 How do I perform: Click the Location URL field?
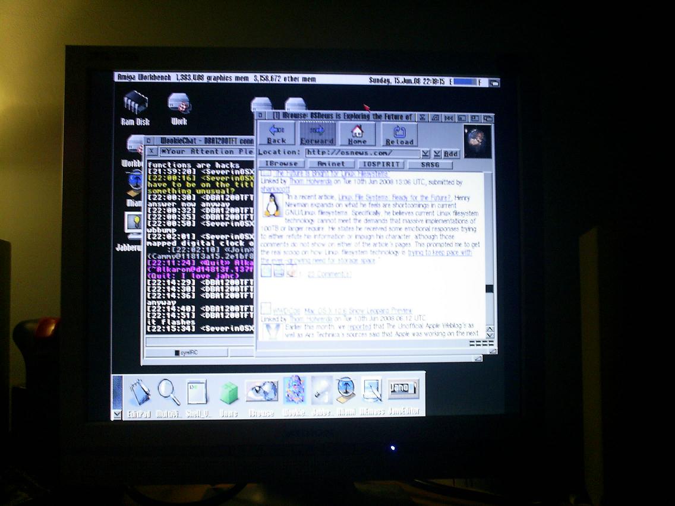362,153
